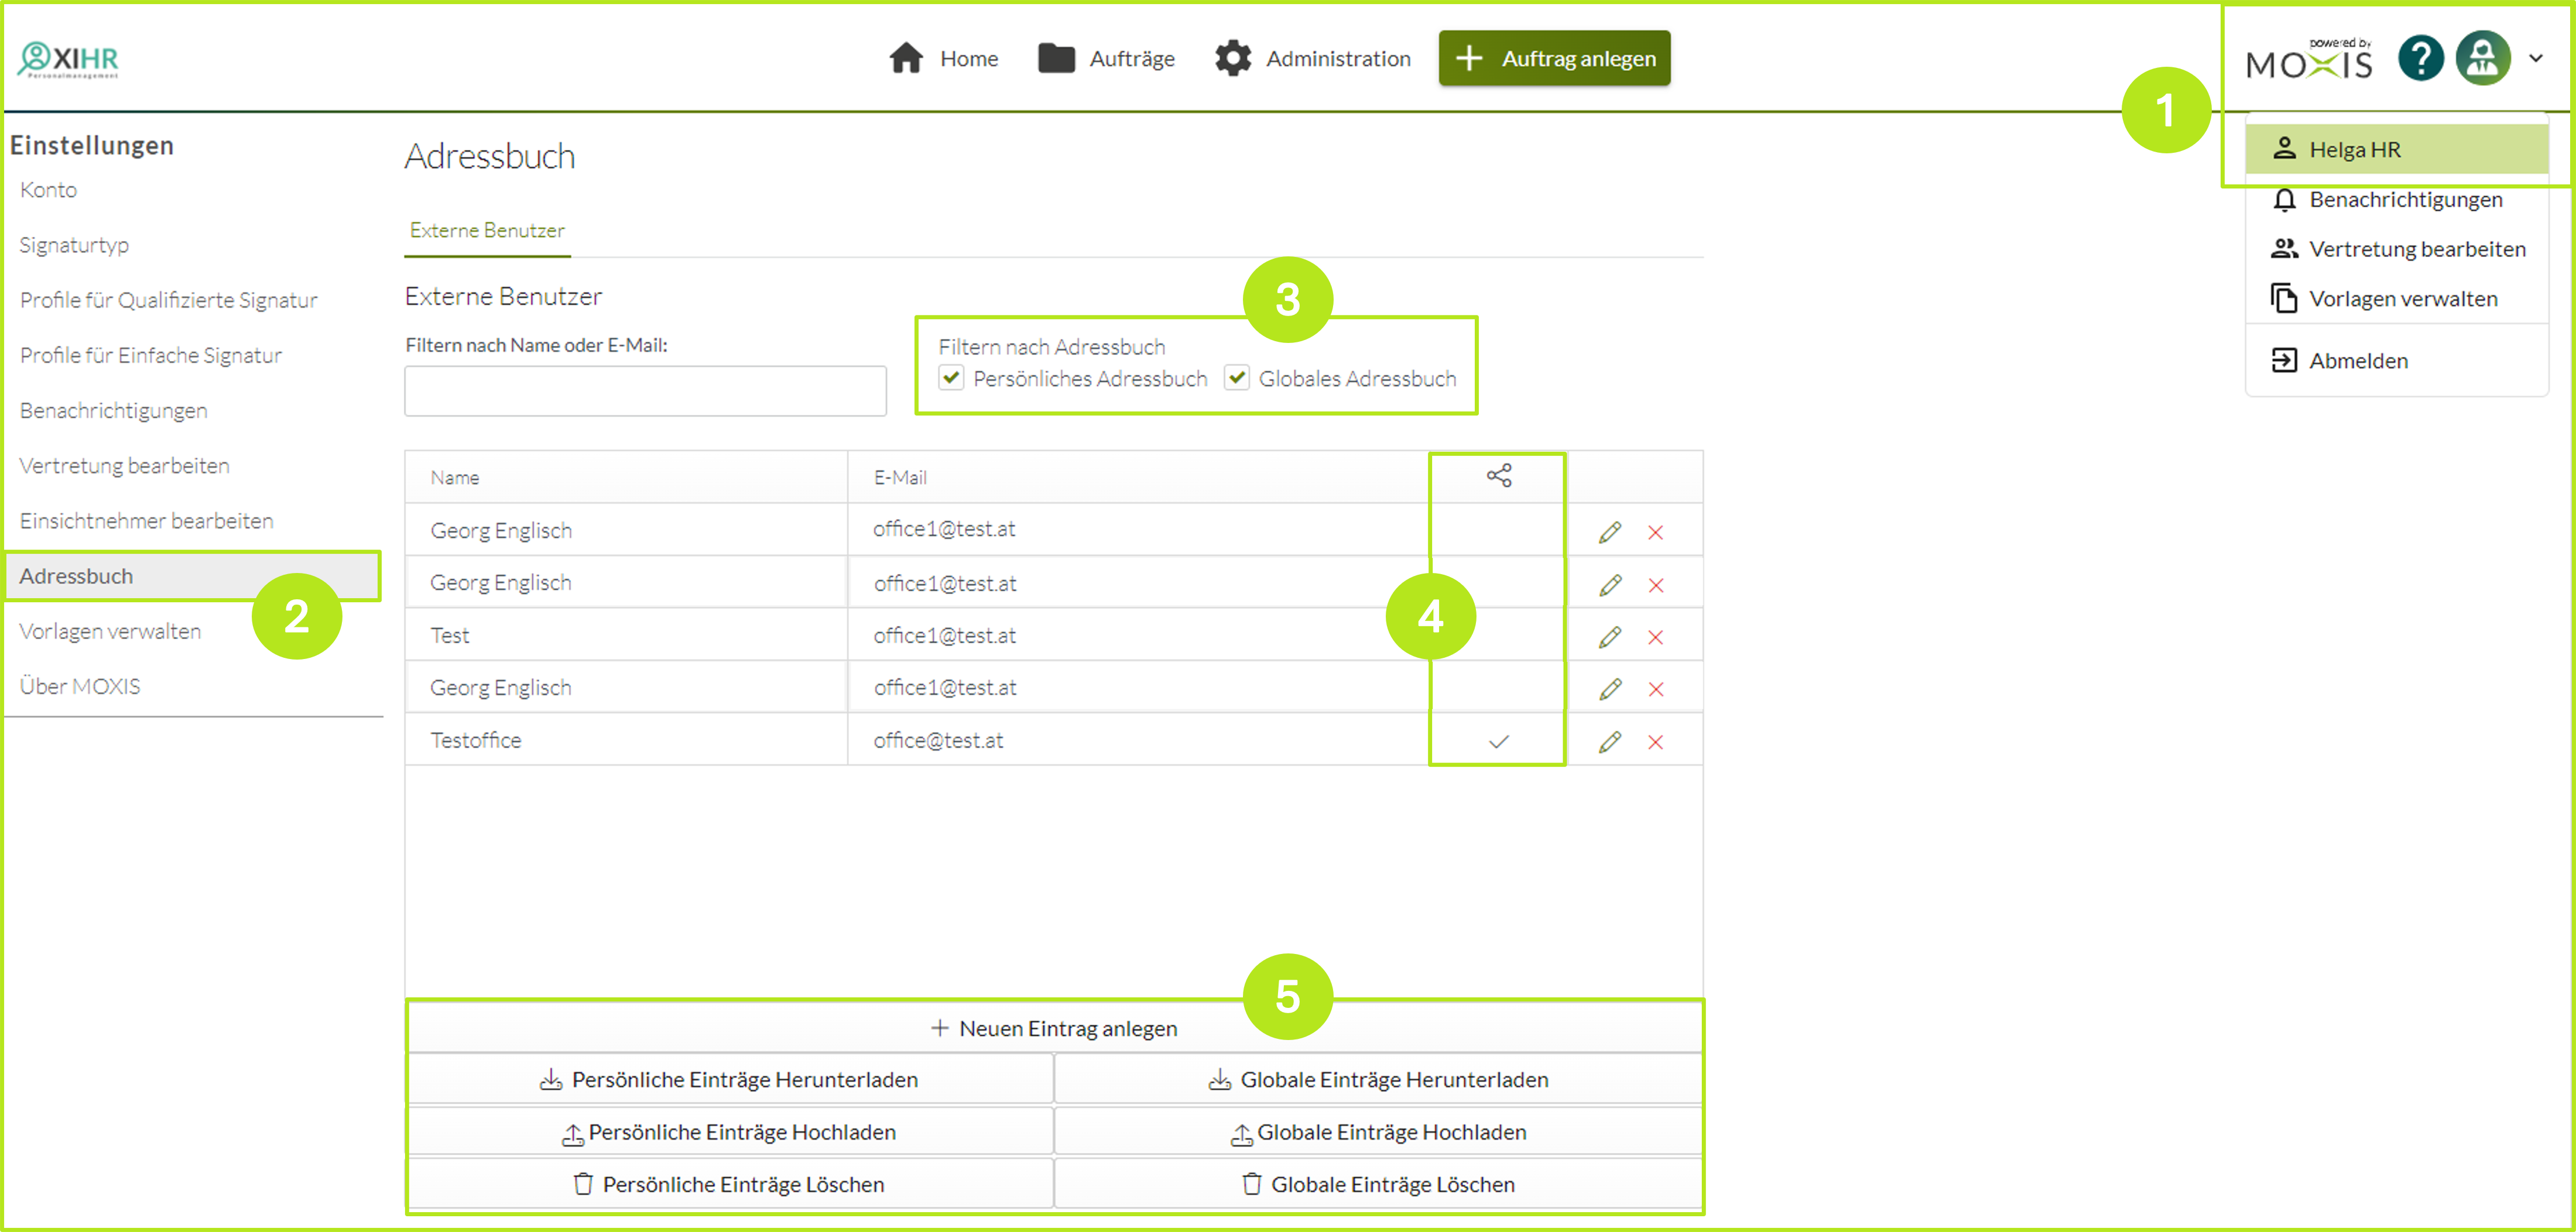
Task: Click the XiHR logo
Action: point(68,59)
